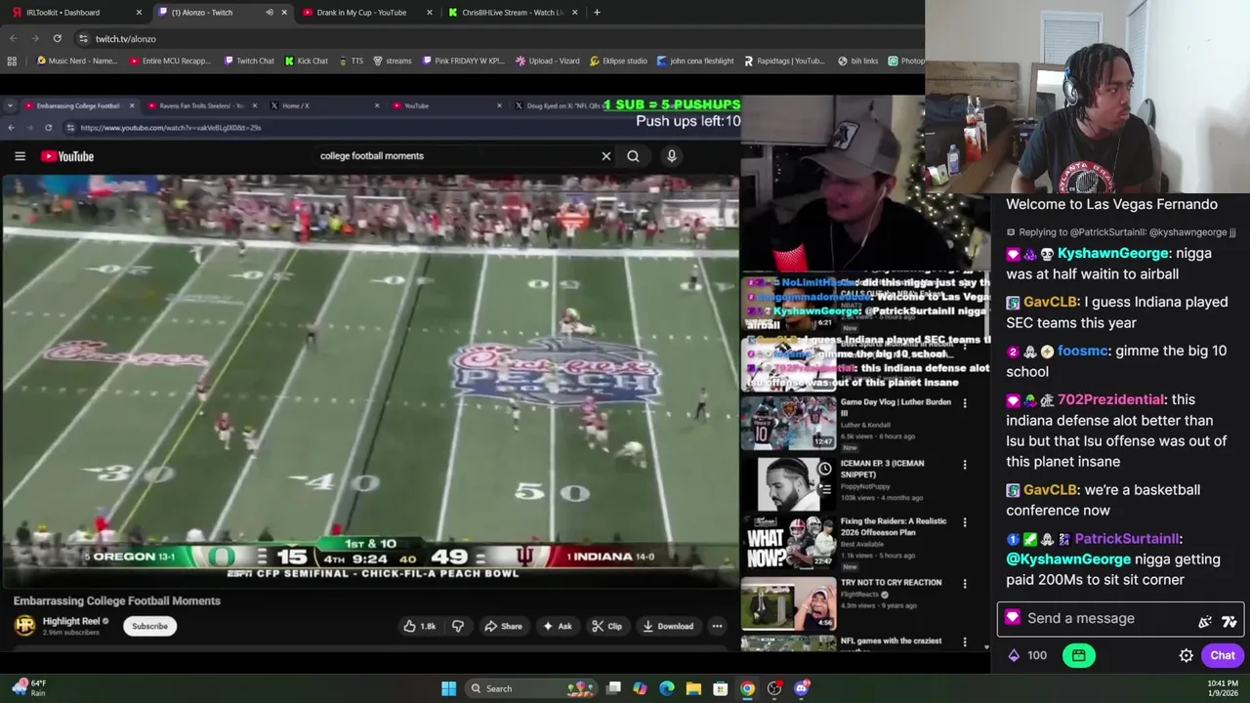
Task: Open the Chrome apps grid in bookmarks bar
Action: pyautogui.click(x=12, y=61)
